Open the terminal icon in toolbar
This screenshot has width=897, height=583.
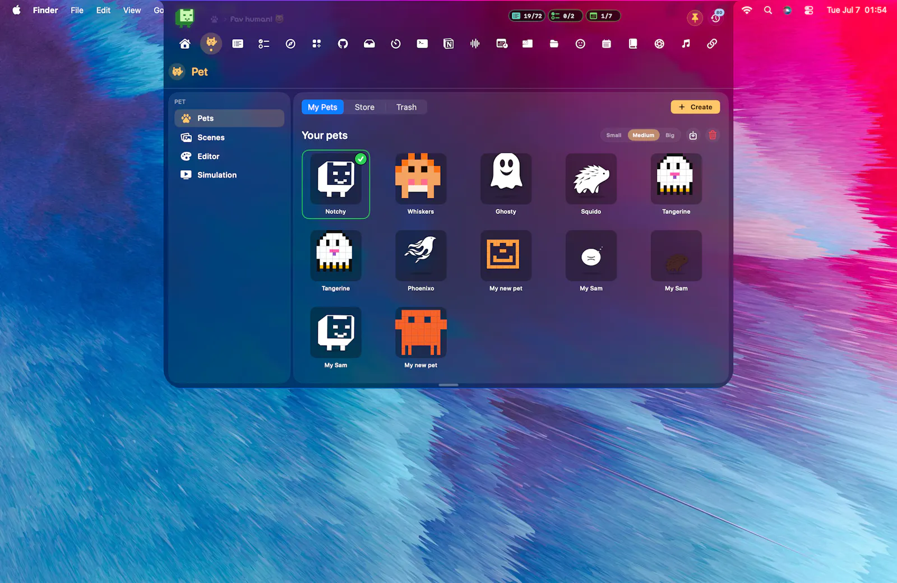pyautogui.click(x=422, y=44)
